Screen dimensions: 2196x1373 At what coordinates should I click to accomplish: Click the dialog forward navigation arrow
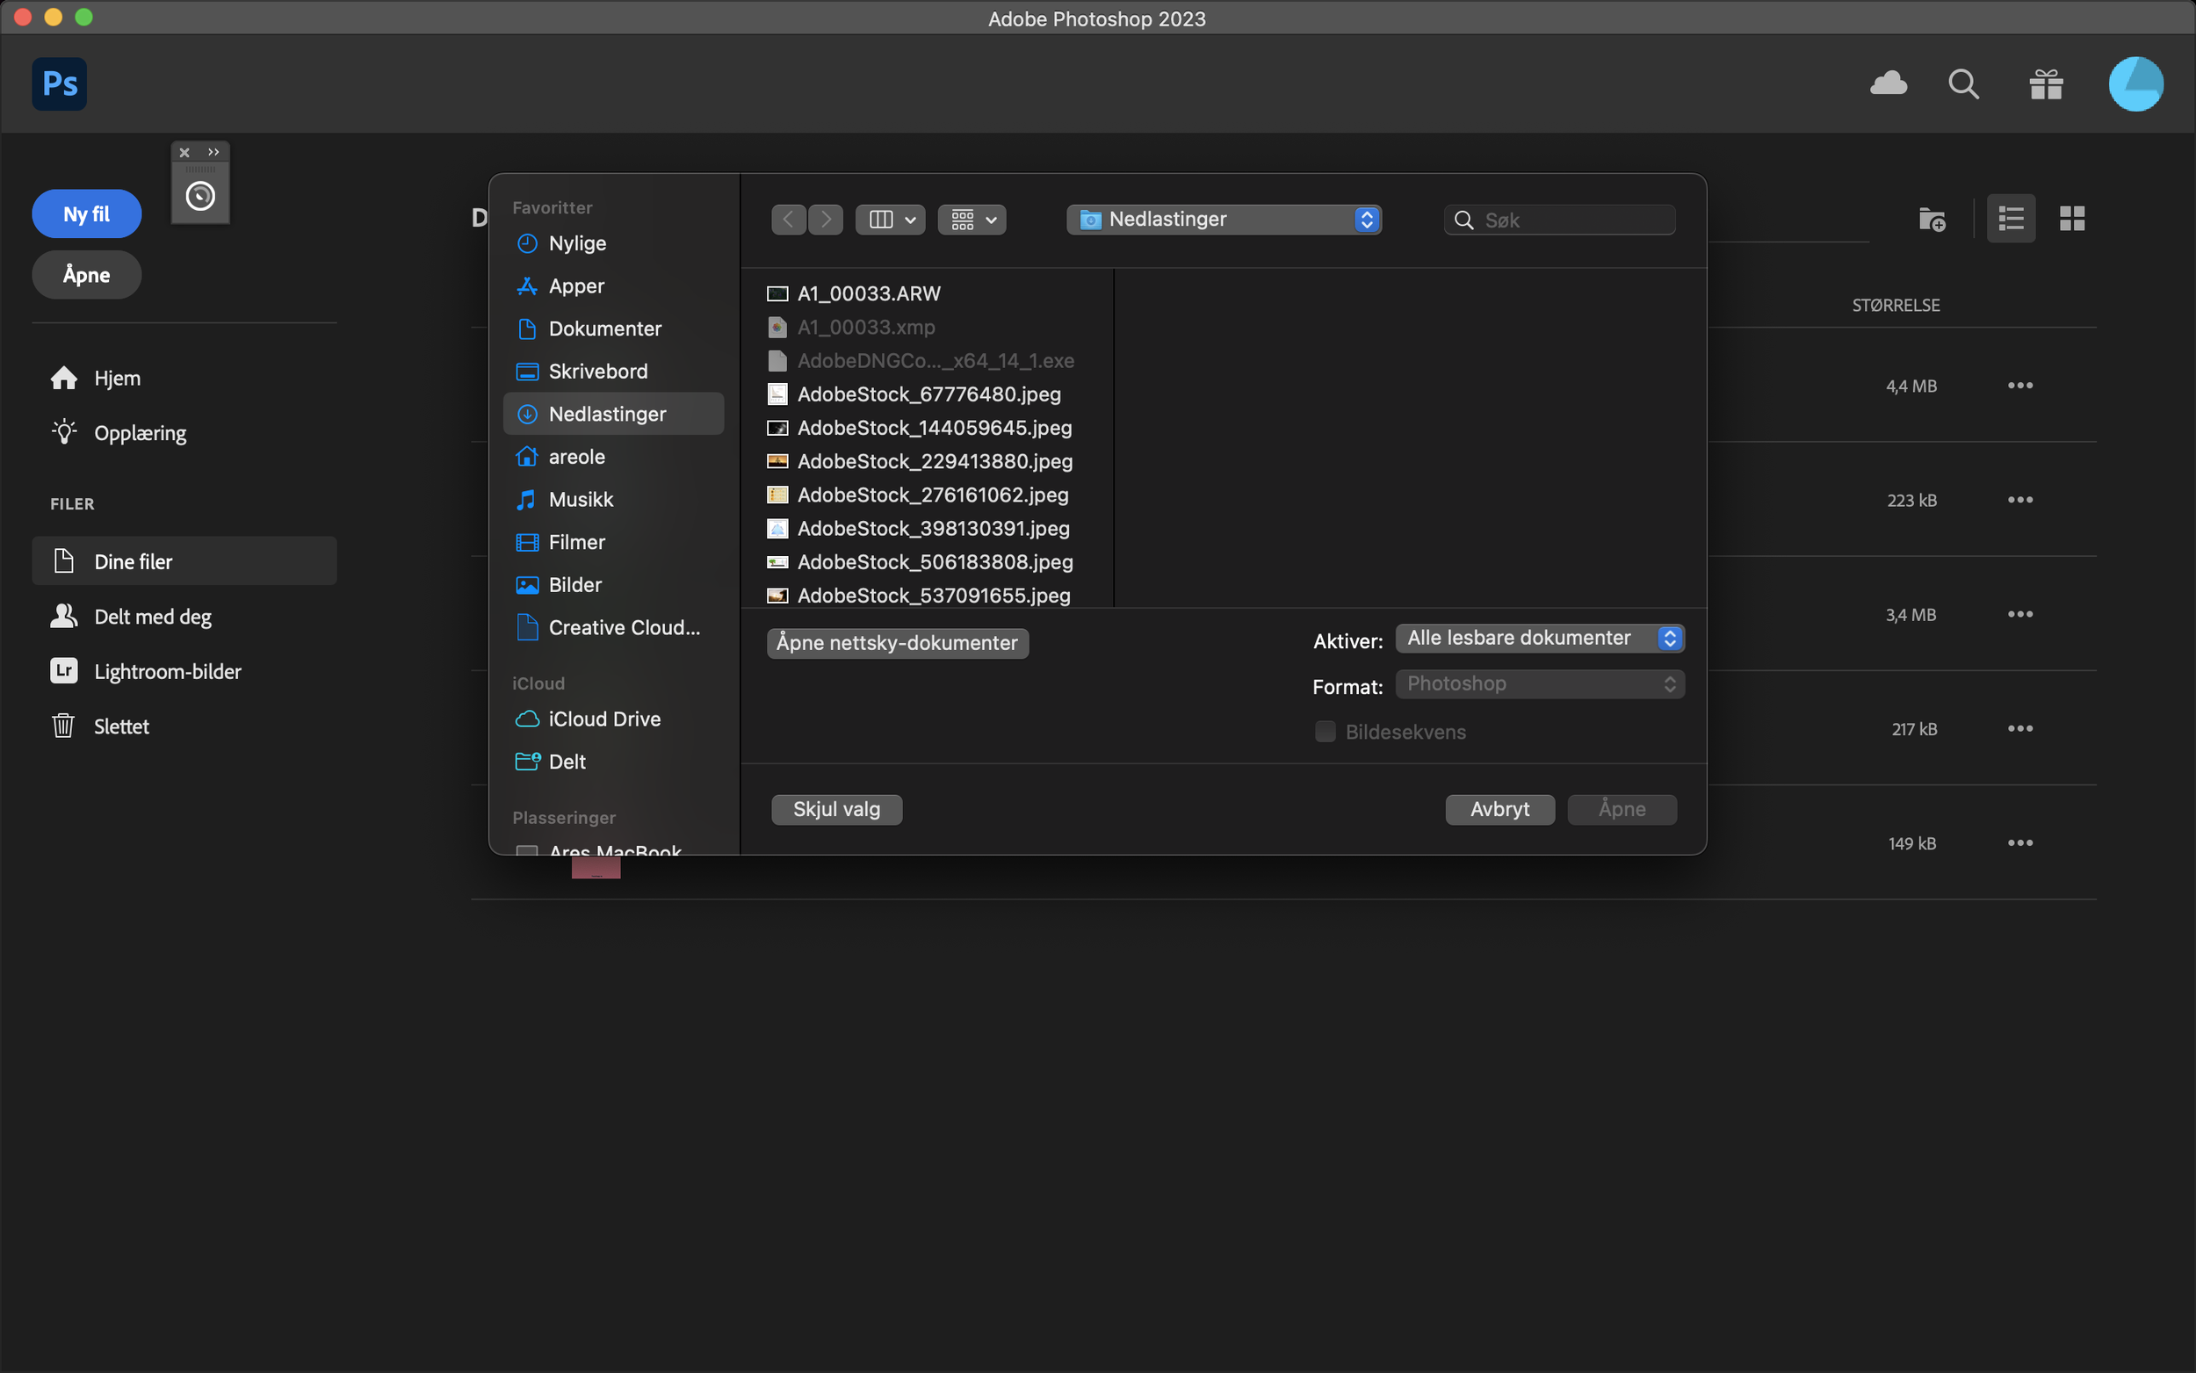(825, 220)
